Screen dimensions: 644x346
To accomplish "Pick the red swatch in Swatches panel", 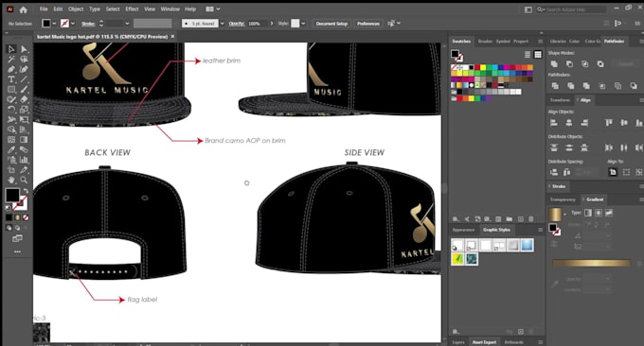I will click(477, 67).
